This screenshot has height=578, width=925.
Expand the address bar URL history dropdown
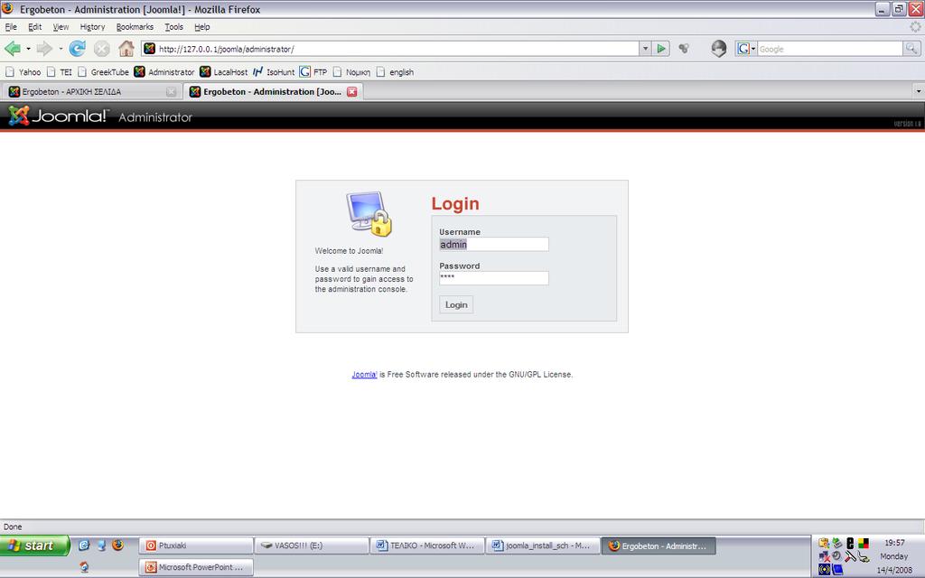coord(645,49)
